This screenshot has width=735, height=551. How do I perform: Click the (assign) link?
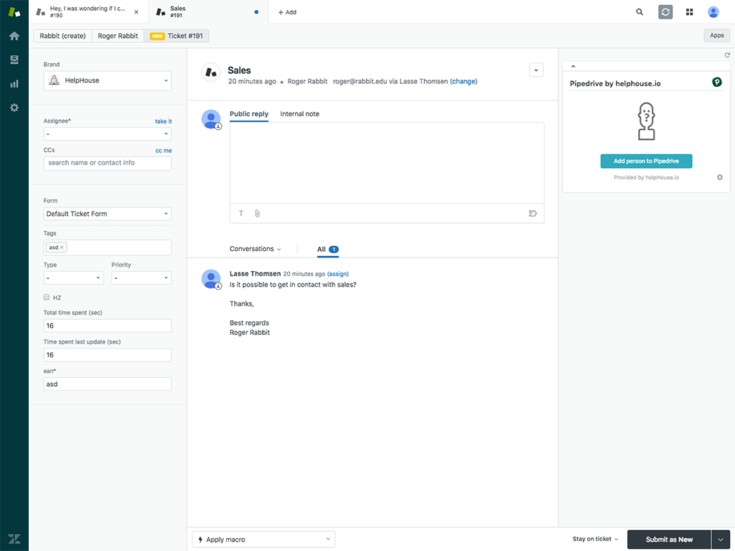pyautogui.click(x=338, y=273)
